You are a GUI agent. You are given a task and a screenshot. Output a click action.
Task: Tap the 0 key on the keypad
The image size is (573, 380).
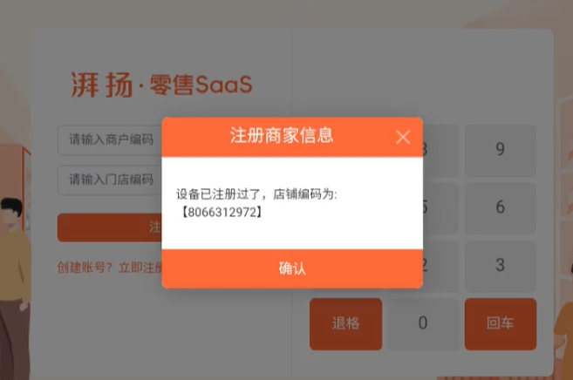click(423, 323)
